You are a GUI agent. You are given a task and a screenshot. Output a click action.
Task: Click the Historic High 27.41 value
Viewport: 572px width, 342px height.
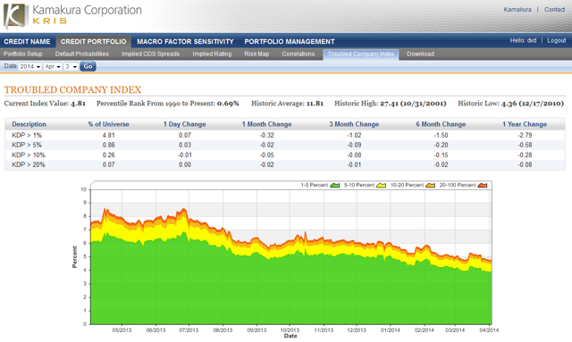coord(413,104)
